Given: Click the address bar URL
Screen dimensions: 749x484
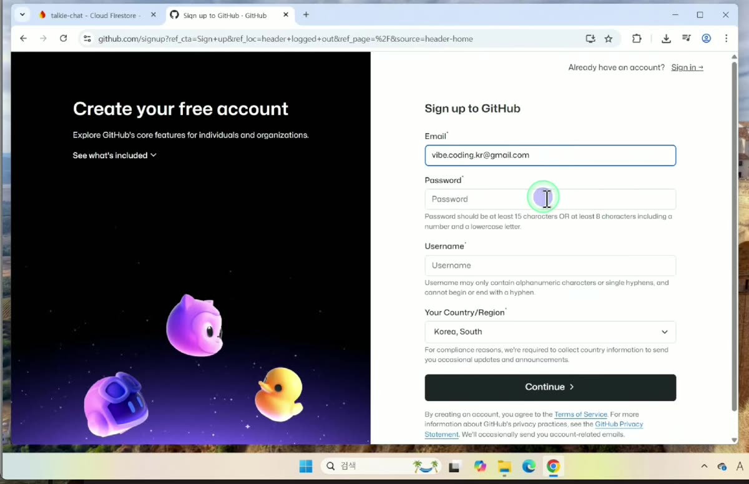Looking at the screenshot, I should point(285,39).
